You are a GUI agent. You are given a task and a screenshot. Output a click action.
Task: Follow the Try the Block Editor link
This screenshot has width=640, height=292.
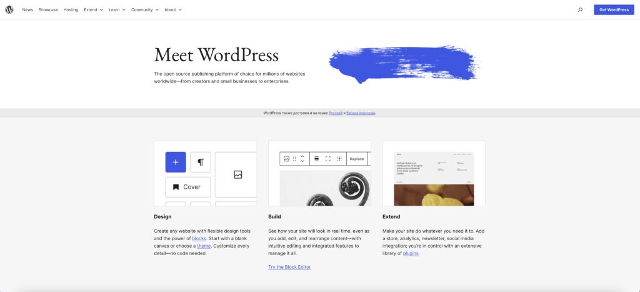pyautogui.click(x=289, y=267)
